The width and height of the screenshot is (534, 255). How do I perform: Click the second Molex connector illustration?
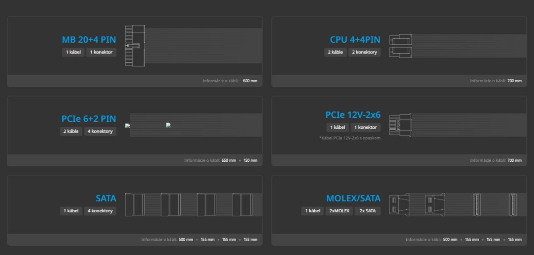pyautogui.click(x=435, y=204)
